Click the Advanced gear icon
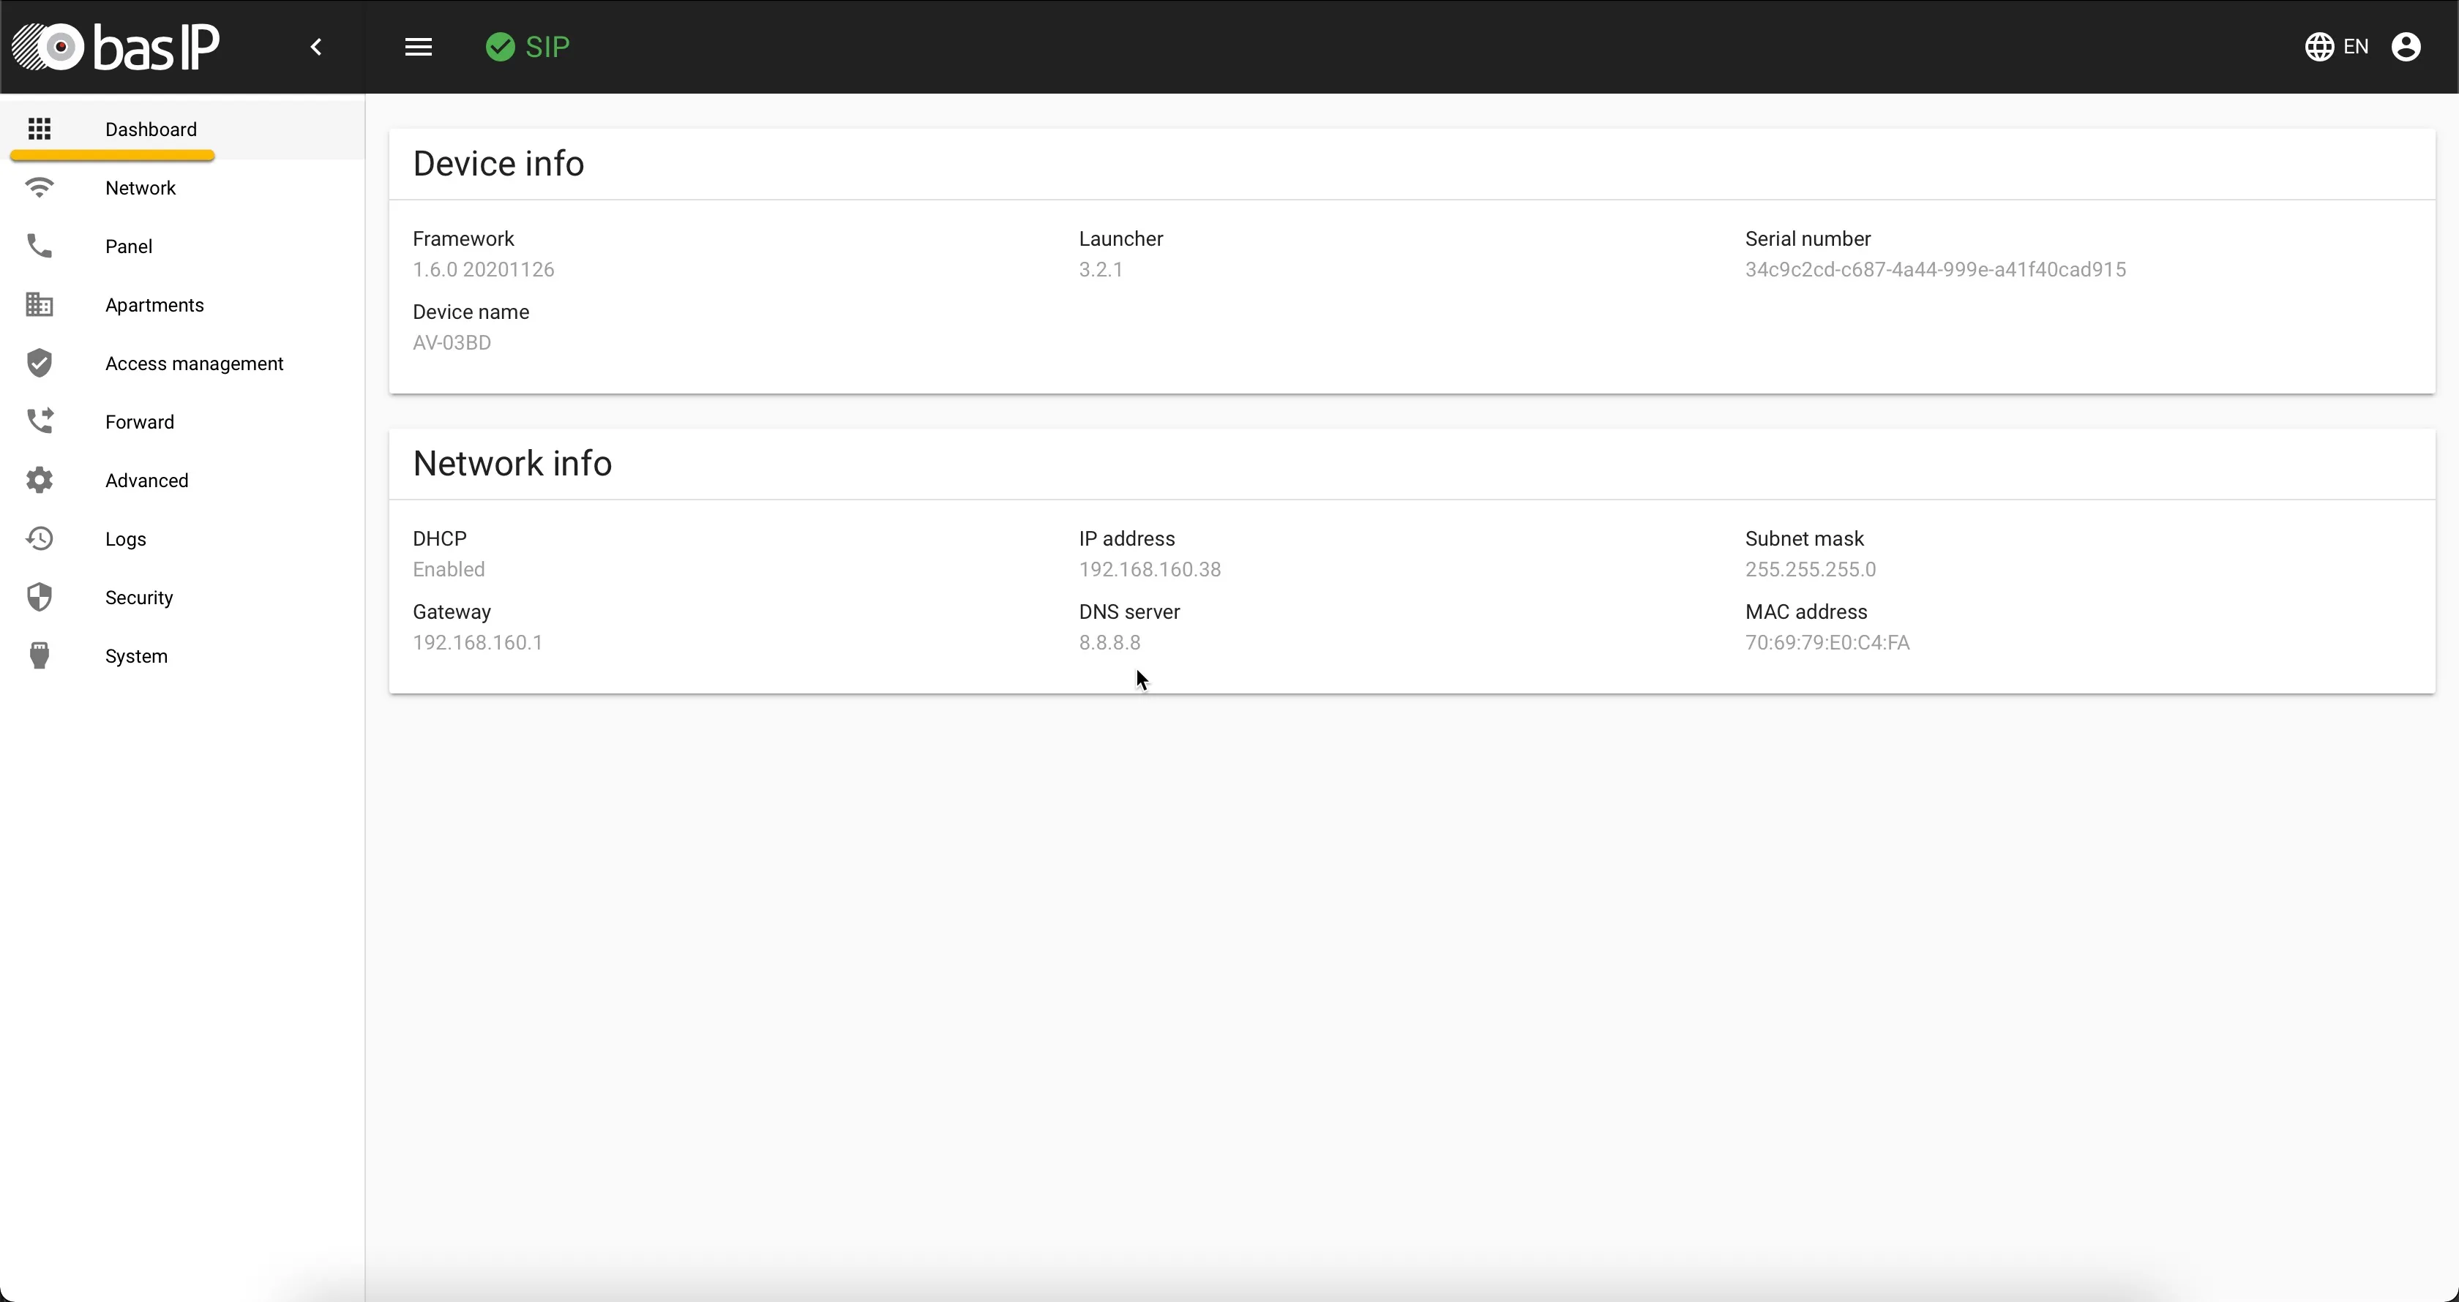 (x=39, y=481)
